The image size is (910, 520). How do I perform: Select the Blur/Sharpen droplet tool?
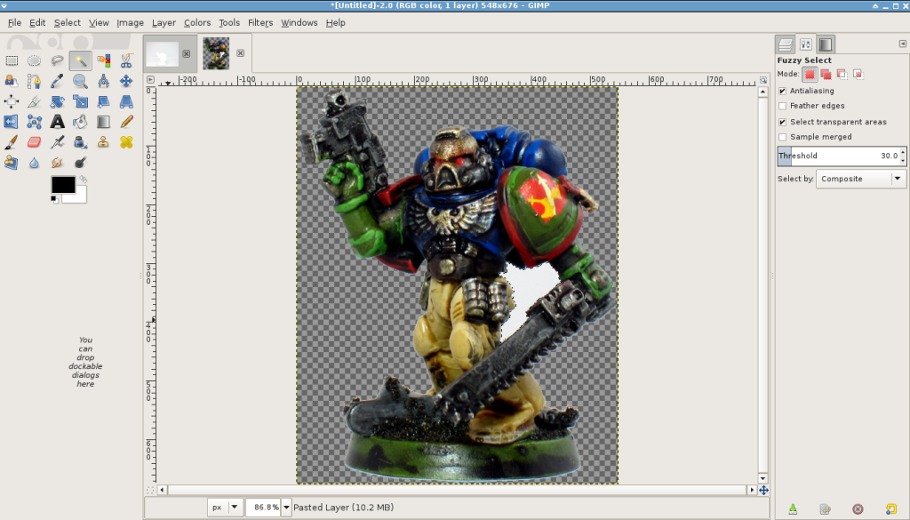point(35,163)
